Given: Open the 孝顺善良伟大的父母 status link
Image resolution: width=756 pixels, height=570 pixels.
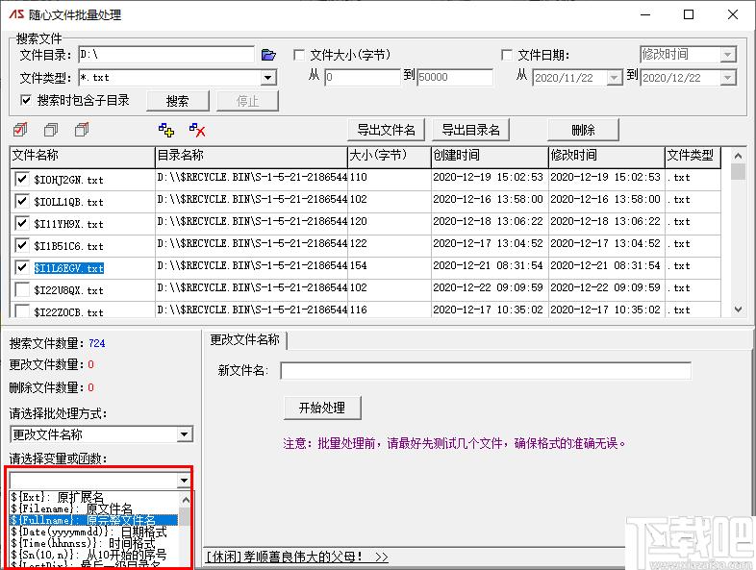Looking at the screenshot, I should [297, 557].
